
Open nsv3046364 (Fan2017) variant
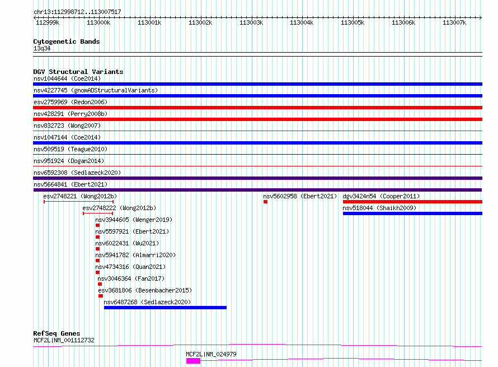pyautogui.click(x=131, y=278)
